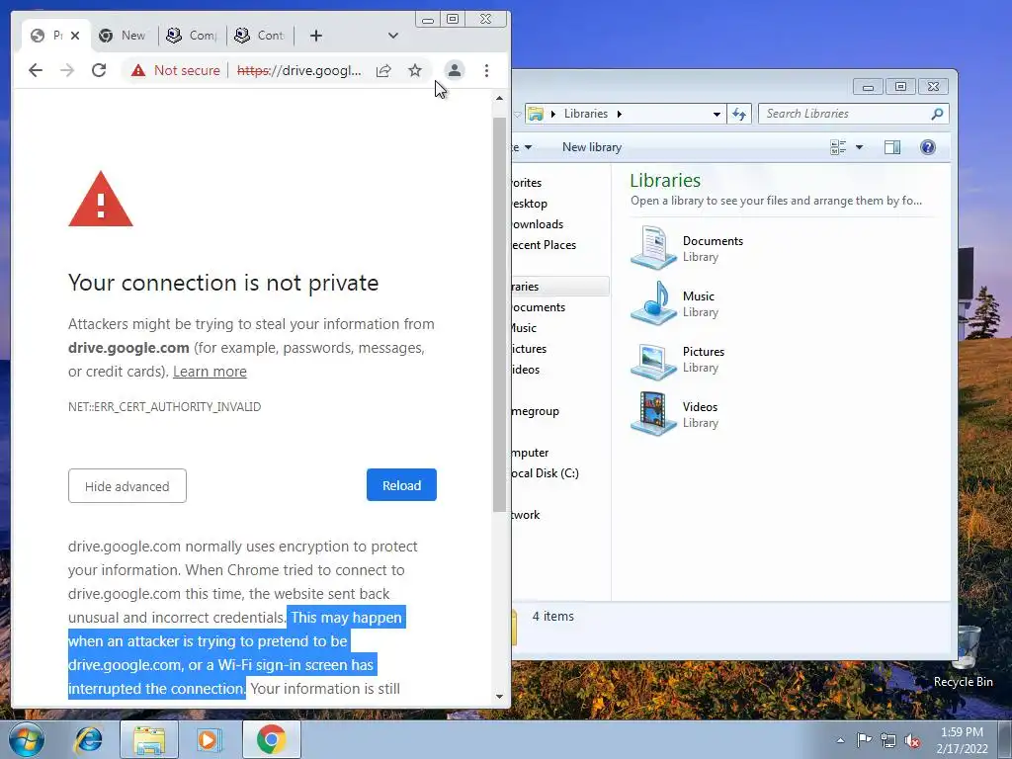Open Pictures library in Explorer
Viewport: 1012px width, 759px height.
[x=678, y=359]
